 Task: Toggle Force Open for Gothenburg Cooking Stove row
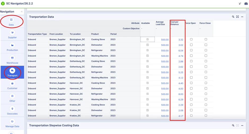[x=191, y=61]
